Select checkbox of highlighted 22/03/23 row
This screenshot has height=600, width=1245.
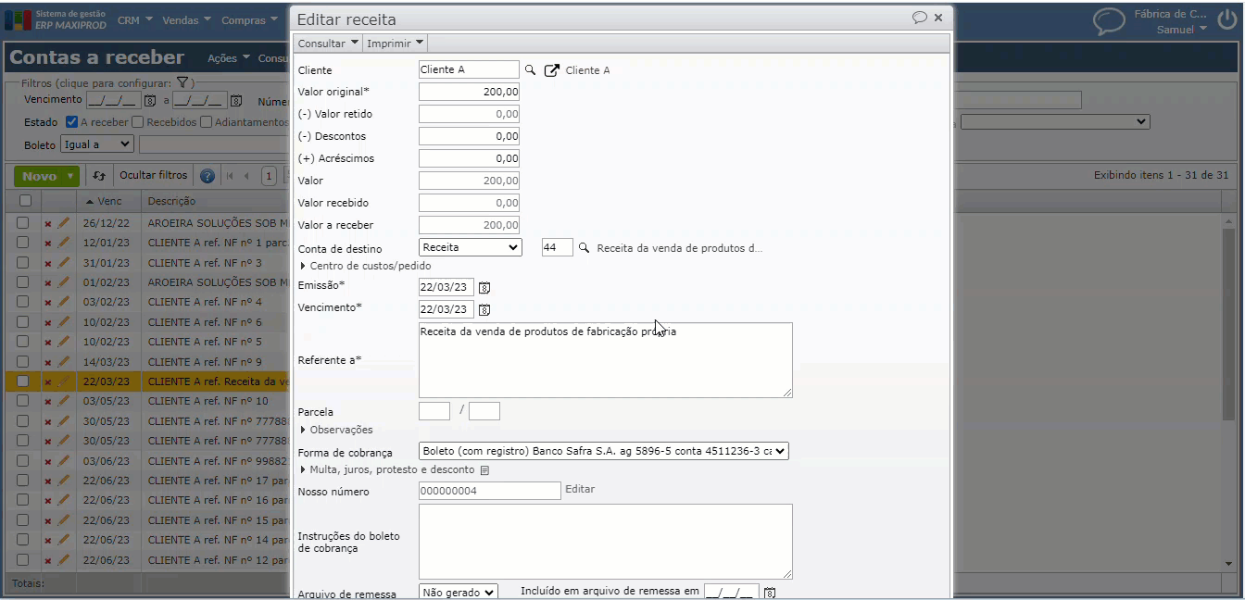pyautogui.click(x=23, y=381)
